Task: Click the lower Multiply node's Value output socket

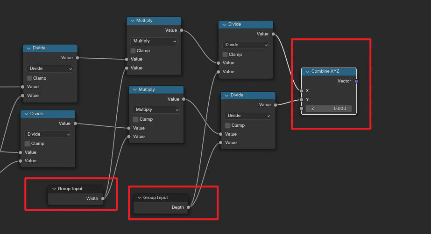Action: (x=184, y=99)
